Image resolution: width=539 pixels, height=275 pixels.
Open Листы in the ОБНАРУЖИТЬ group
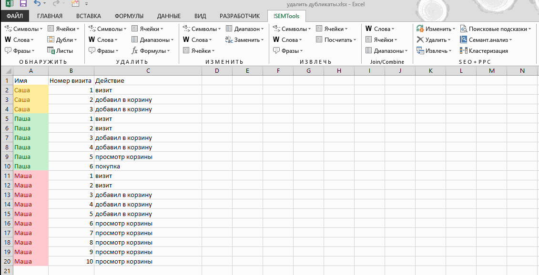pos(60,51)
